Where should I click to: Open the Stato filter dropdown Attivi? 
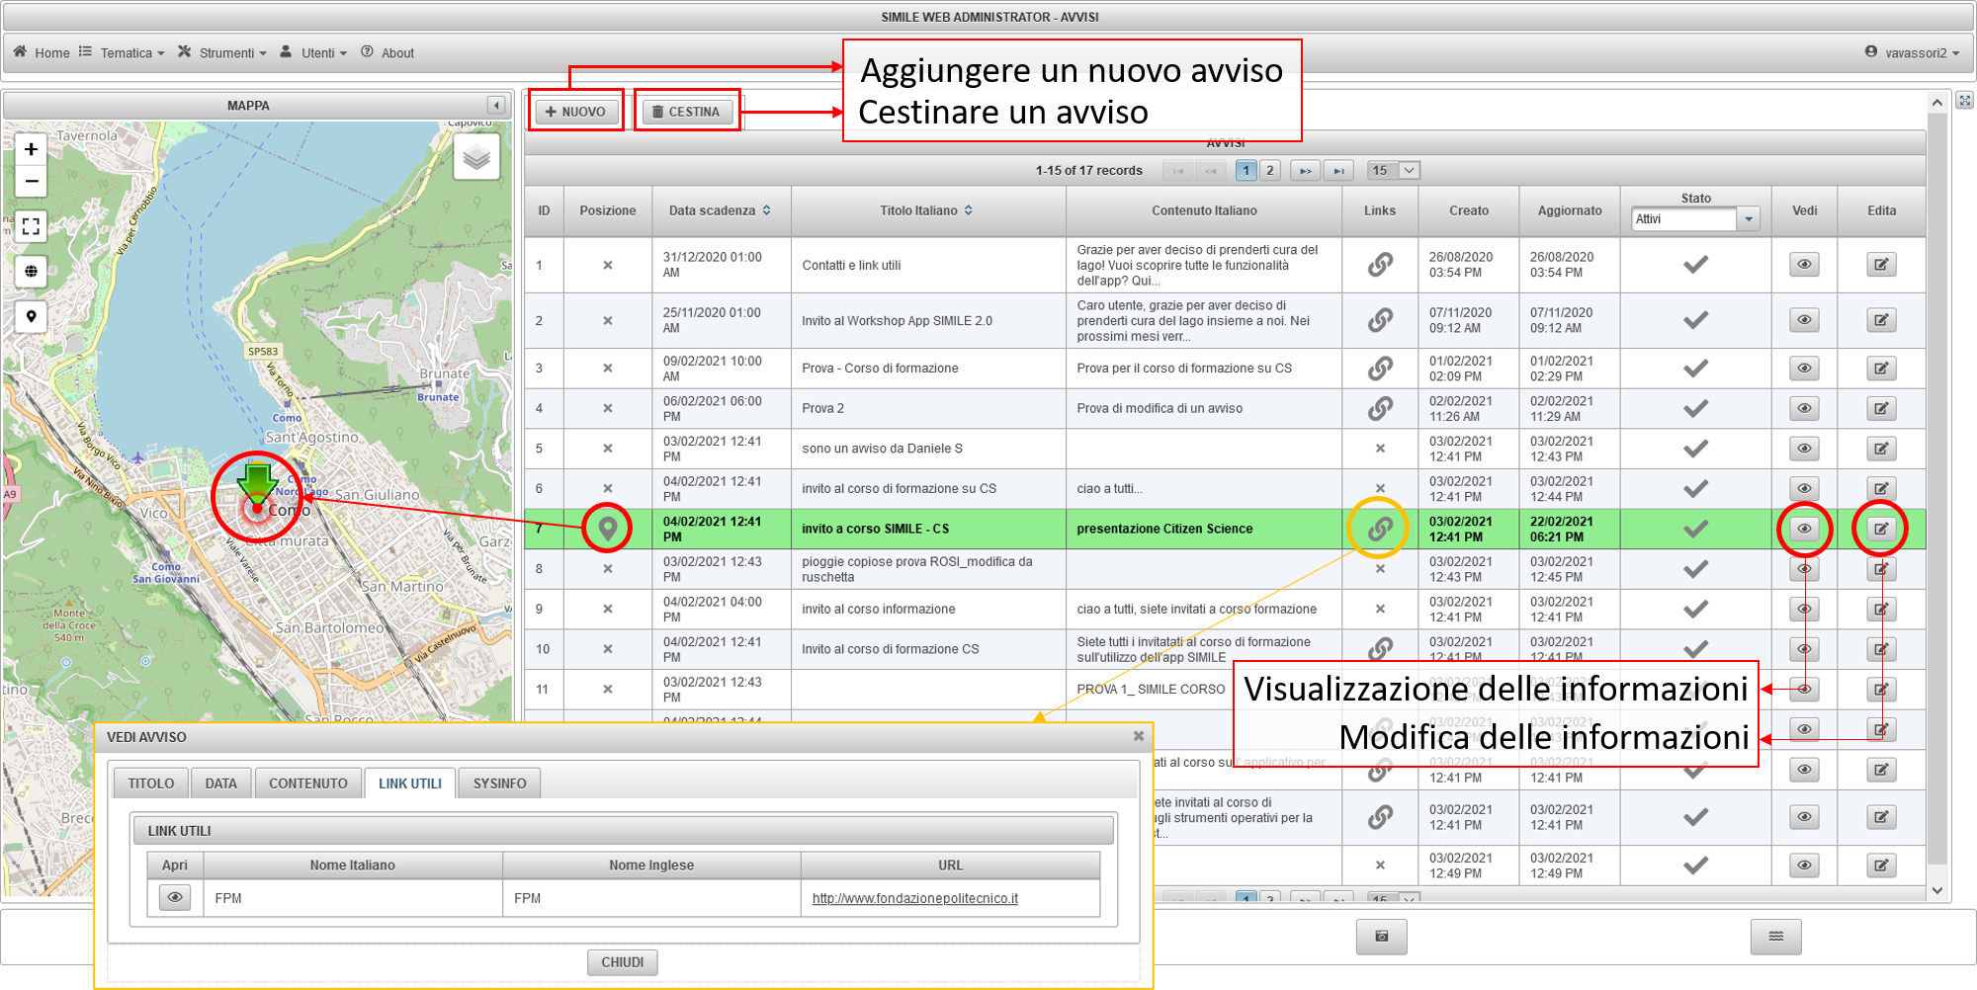1749,219
